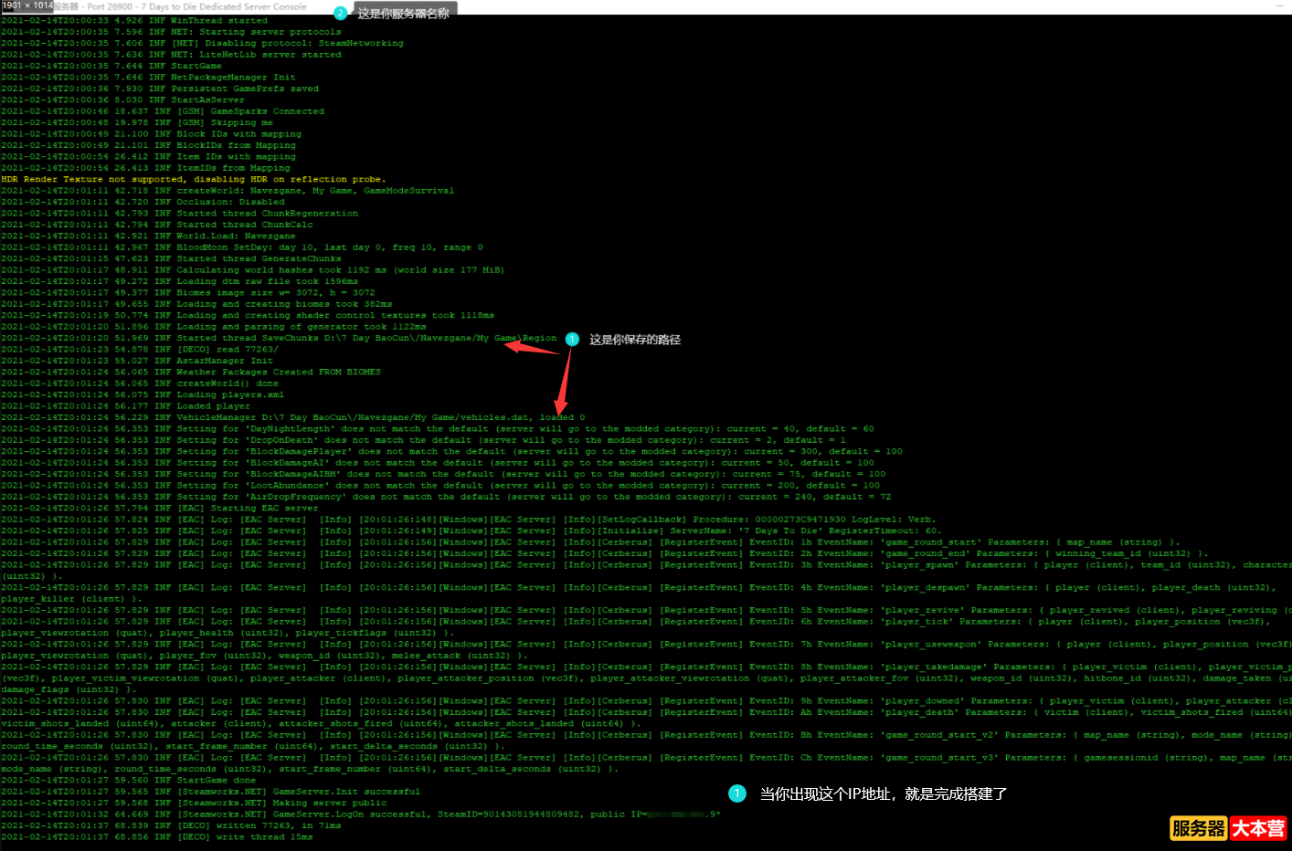Click the yellow HDR Render Texture warning line

193,179
